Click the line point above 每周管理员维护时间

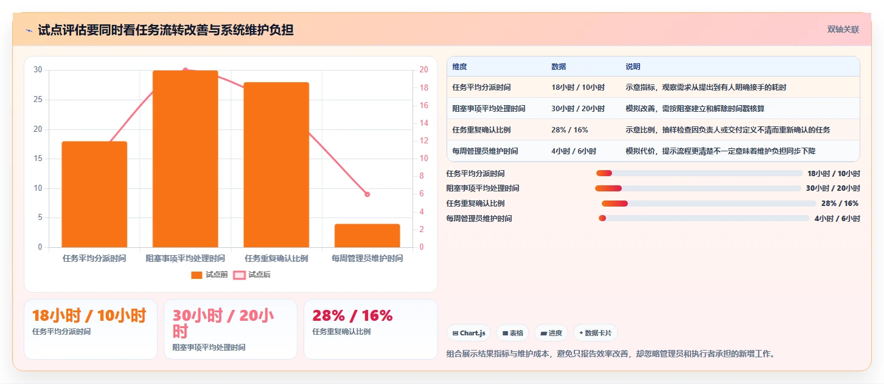(x=367, y=194)
